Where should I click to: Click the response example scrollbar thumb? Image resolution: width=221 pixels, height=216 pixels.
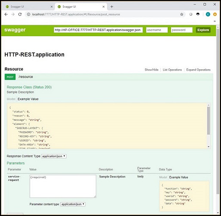coord(209,121)
